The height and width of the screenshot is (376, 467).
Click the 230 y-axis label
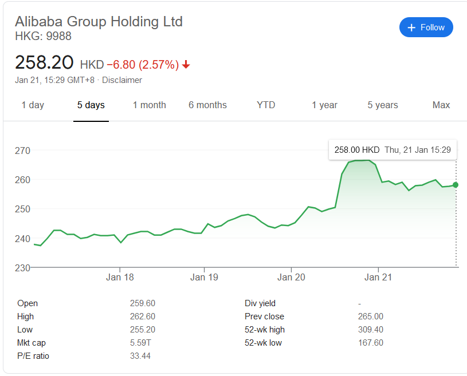23,268
